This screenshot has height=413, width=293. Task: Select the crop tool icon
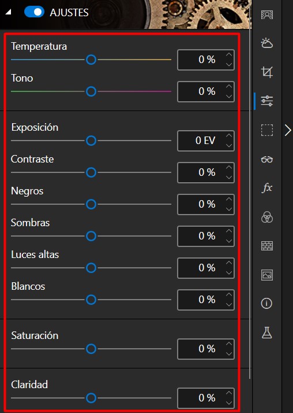(x=266, y=72)
